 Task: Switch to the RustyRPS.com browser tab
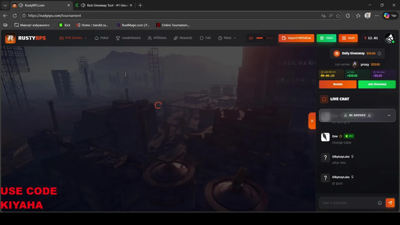click(x=41, y=5)
